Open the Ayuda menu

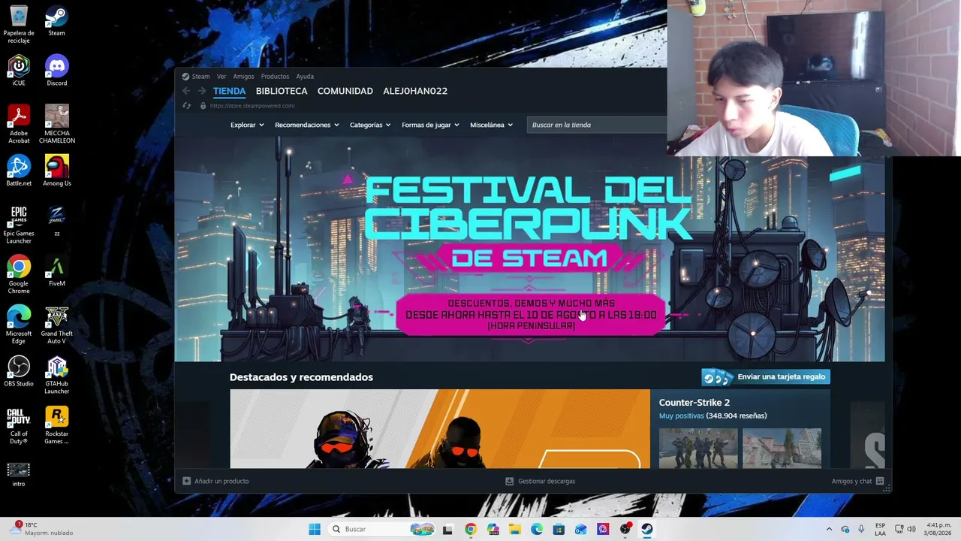(x=305, y=76)
